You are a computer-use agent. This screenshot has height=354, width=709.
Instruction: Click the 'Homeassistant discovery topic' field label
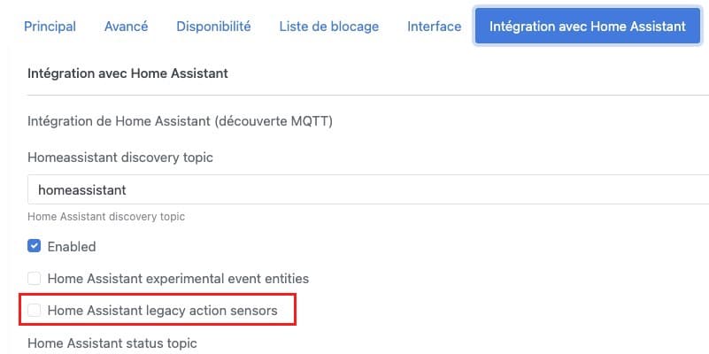(120, 158)
